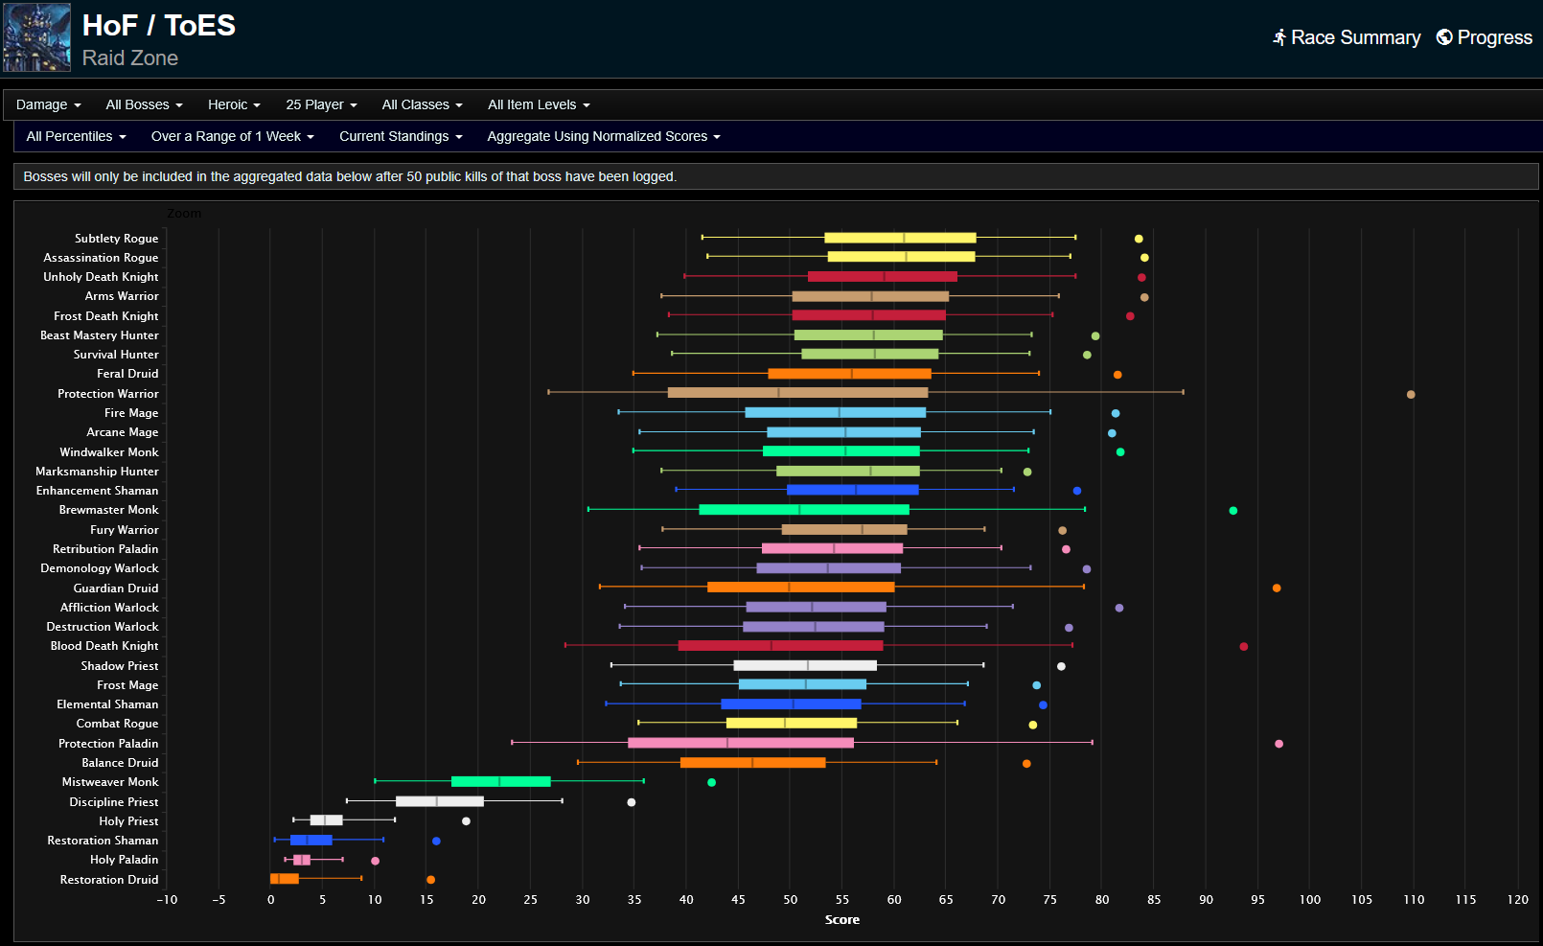
Task: Click the HoF / ToES raid zone thumbnail
Action: click(x=37, y=37)
